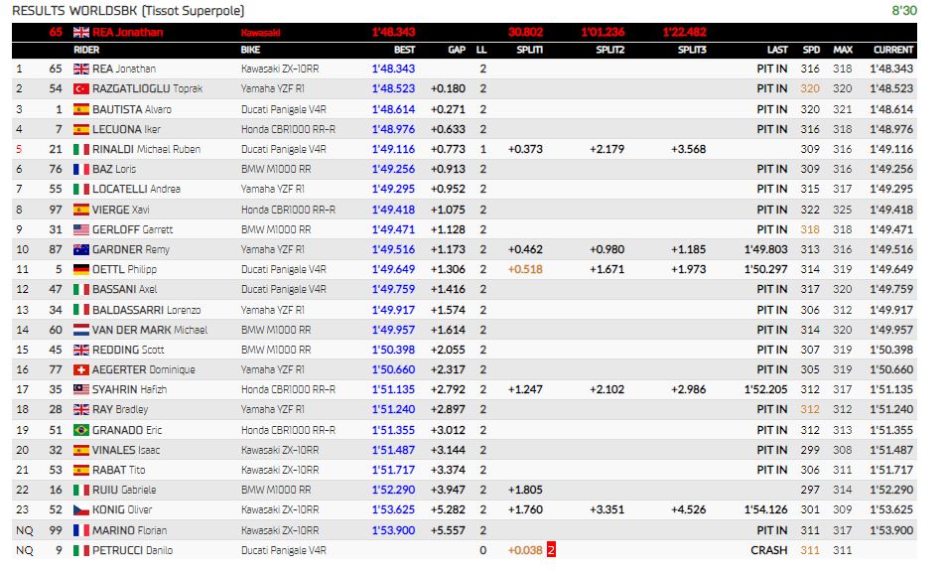Click the US flag beside GERLOFF Garrett
The height and width of the screenshot is (571, 942).
[81, 229]
